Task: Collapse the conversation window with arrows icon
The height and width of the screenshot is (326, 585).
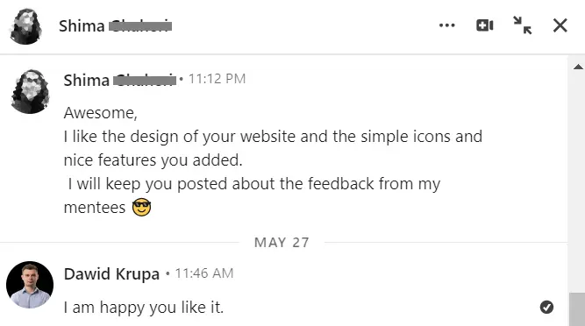Action: tap(523, 25)
